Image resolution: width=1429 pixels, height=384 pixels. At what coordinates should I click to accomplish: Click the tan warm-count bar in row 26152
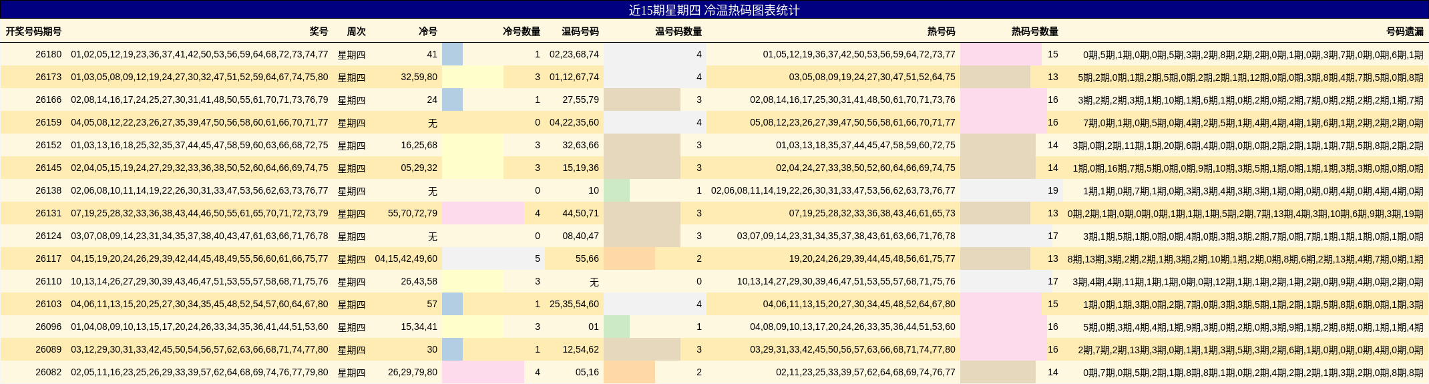642,145
